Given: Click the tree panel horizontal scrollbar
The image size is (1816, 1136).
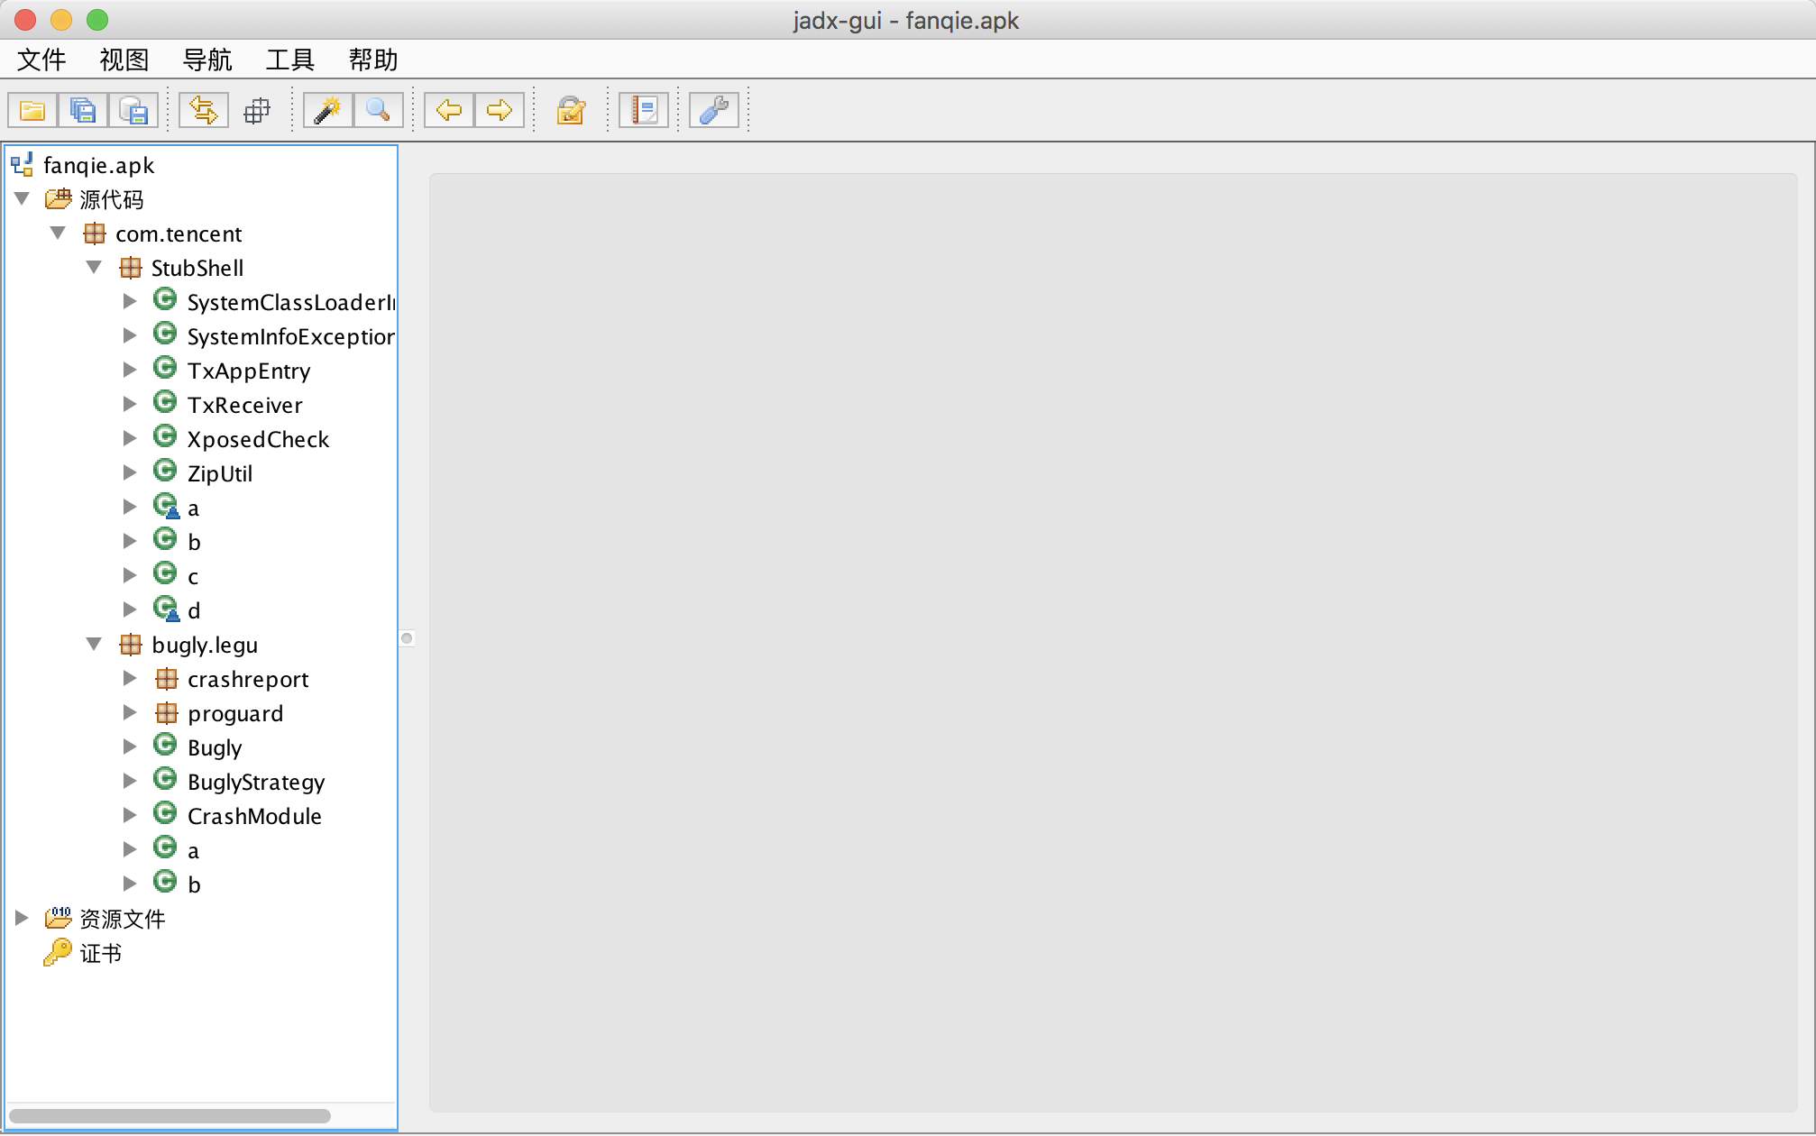Looking at the screenshot, I should click(x=170, y=1116).
